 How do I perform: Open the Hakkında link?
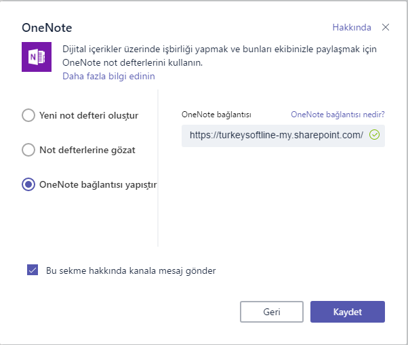[x=352, y=27]
